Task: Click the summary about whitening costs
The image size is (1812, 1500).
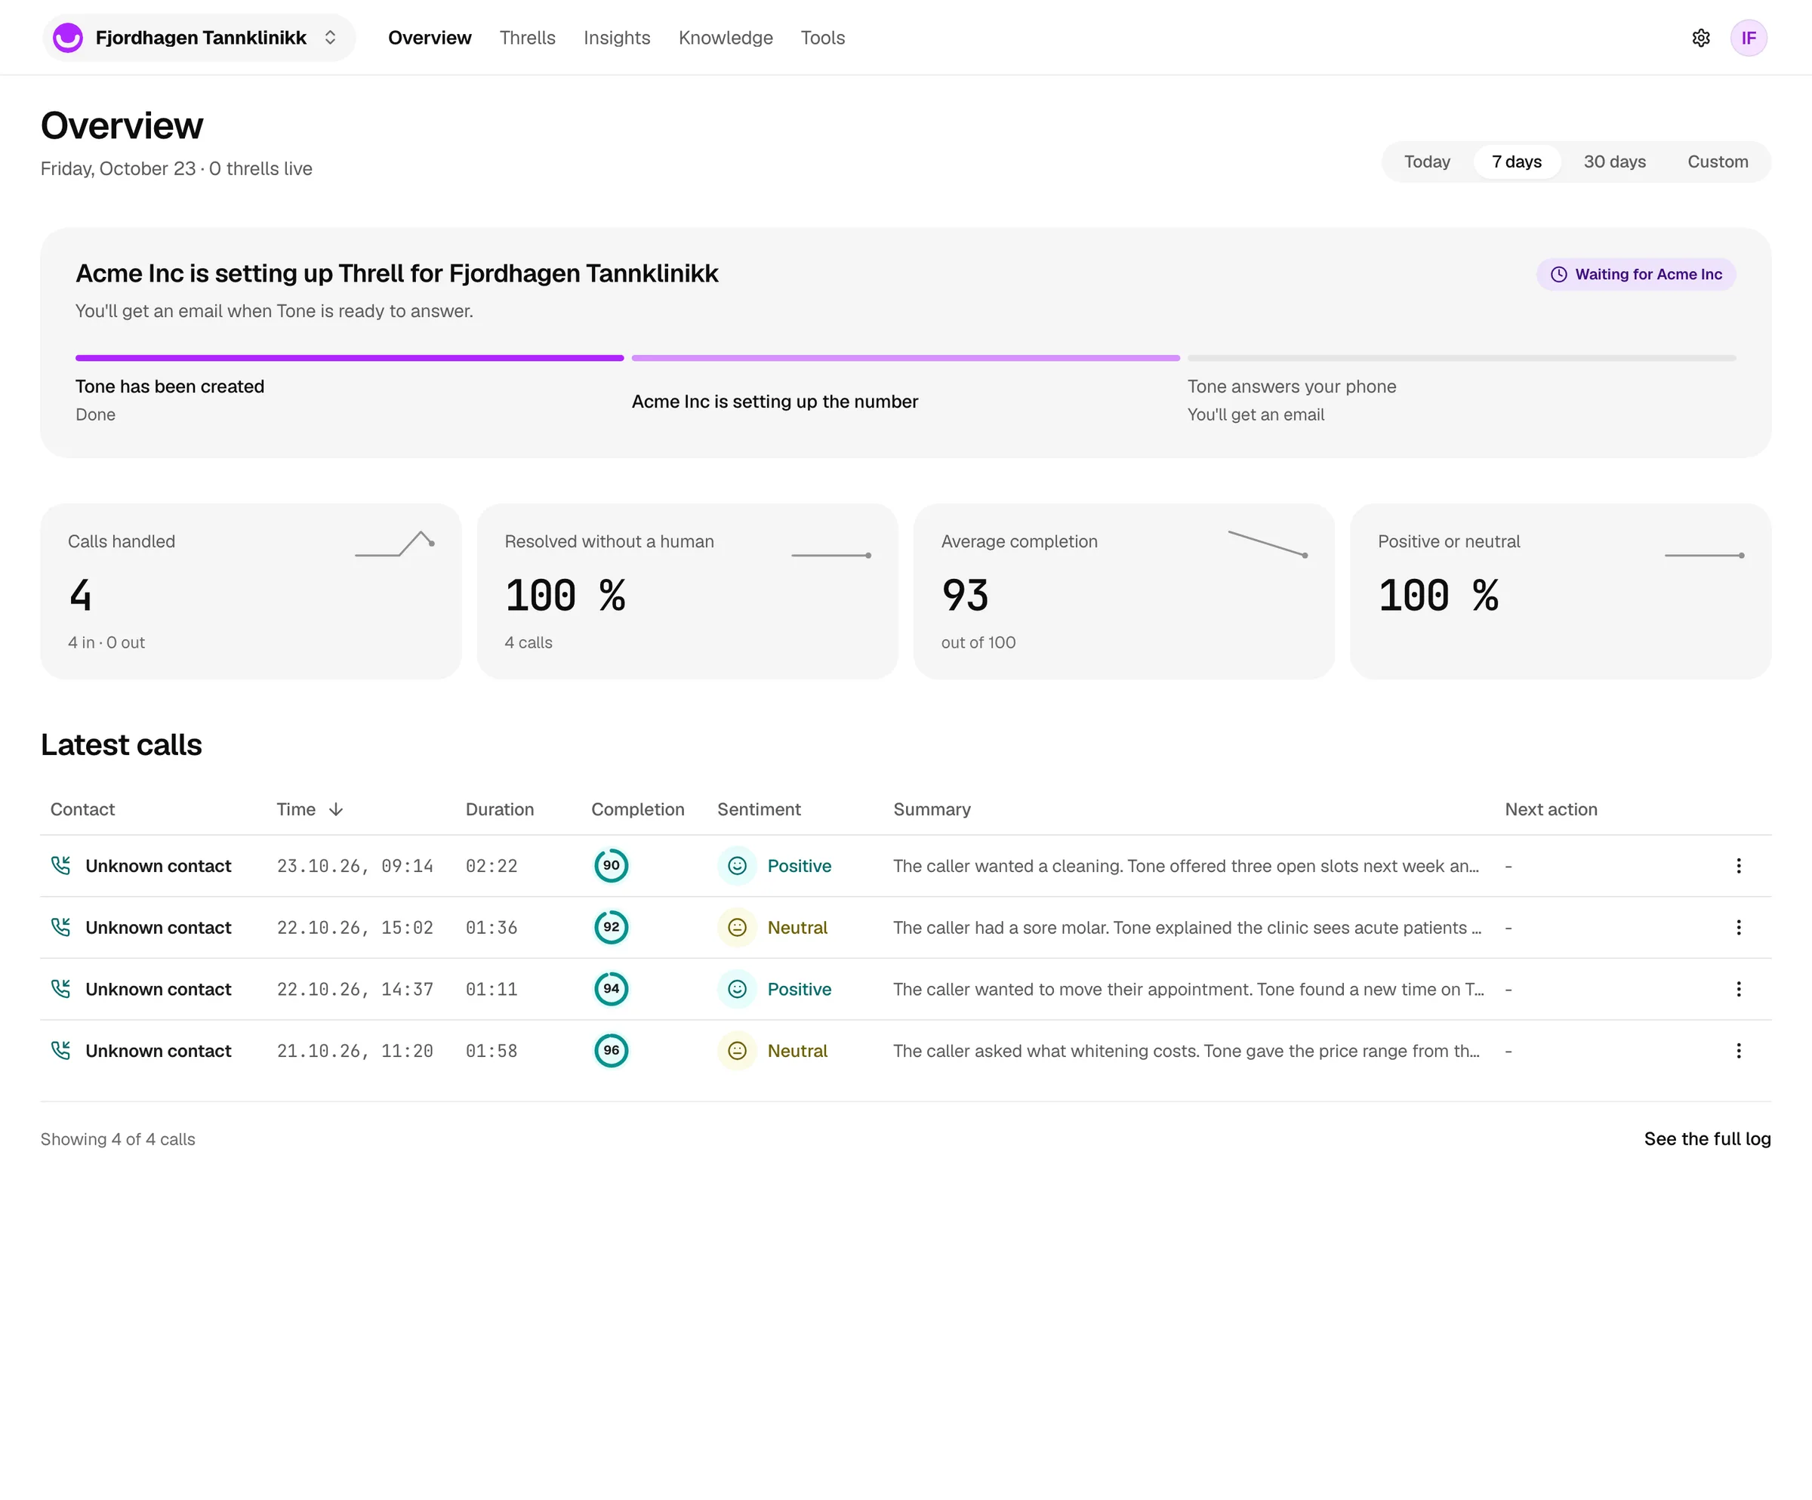Action: (1186, 1051)
